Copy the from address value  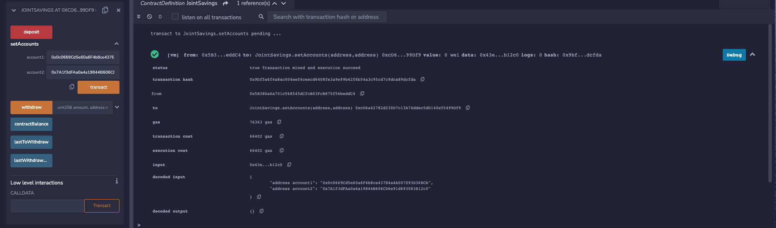[x=362, y=93]
